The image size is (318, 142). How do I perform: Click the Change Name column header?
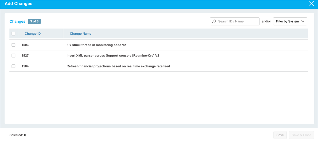(x=80, y=34)
